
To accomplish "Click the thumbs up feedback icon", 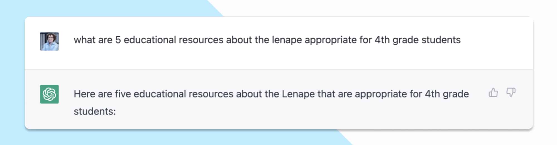I will pyautogui.click(x=493, y=92).
